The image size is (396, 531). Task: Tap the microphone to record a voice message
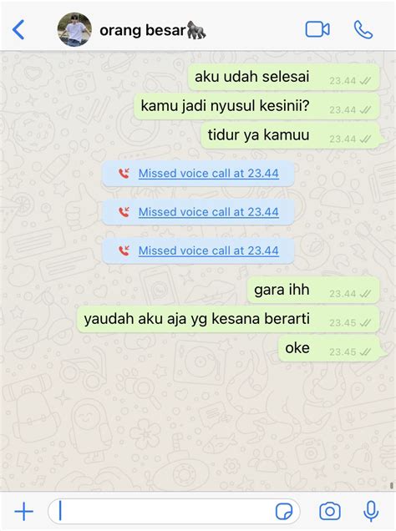371,511
